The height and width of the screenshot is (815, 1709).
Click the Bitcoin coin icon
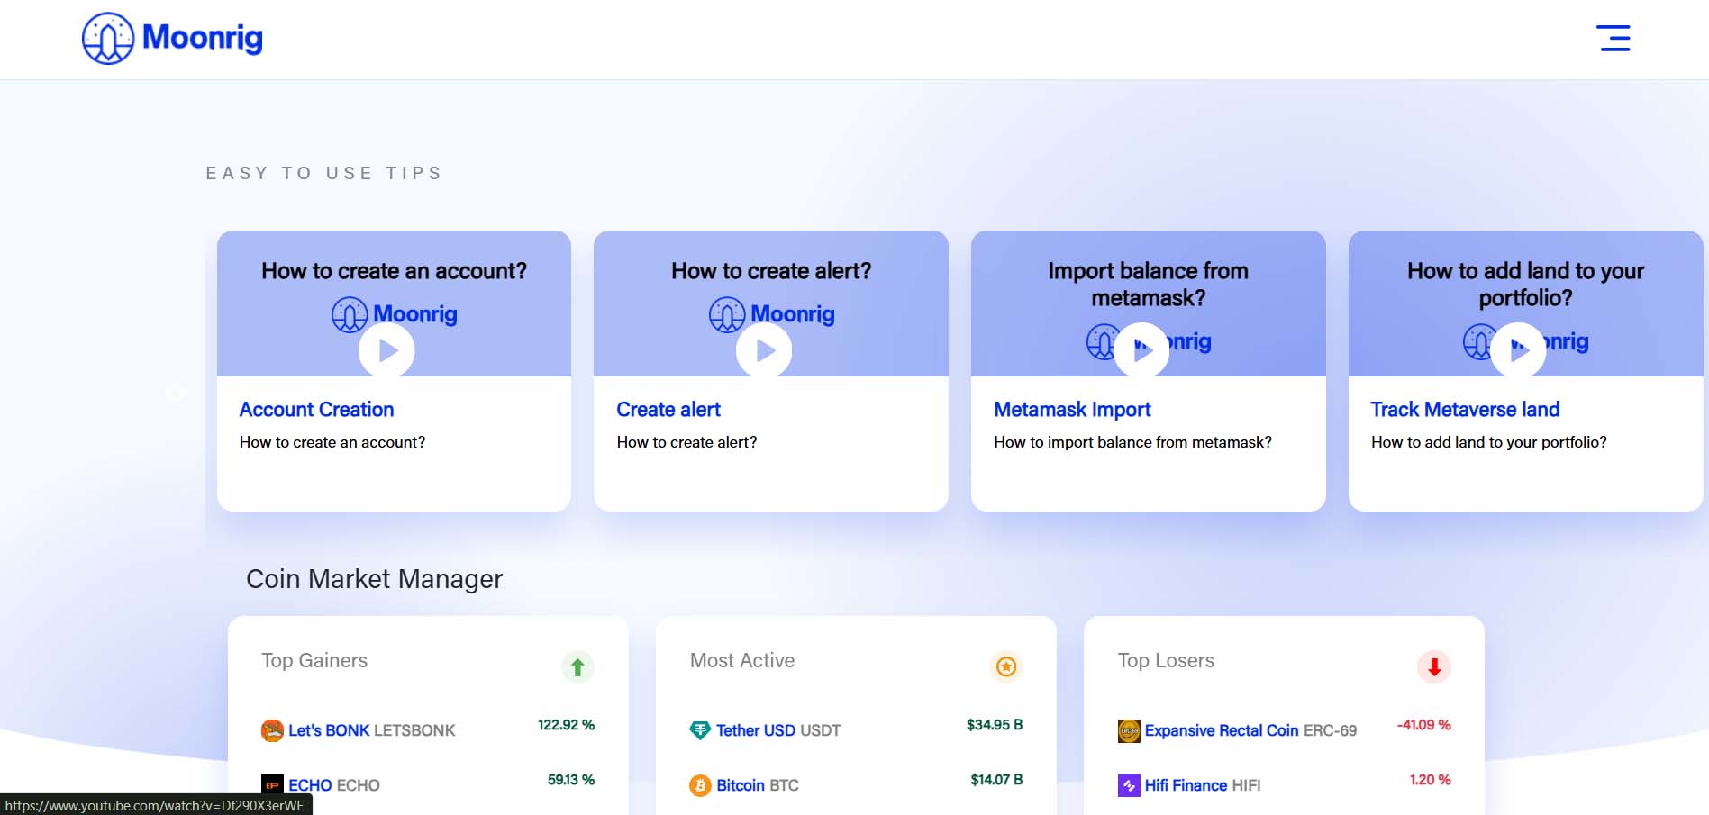coord(700,785)
